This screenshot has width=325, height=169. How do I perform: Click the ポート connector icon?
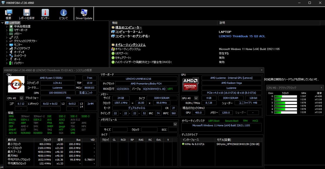11,59
